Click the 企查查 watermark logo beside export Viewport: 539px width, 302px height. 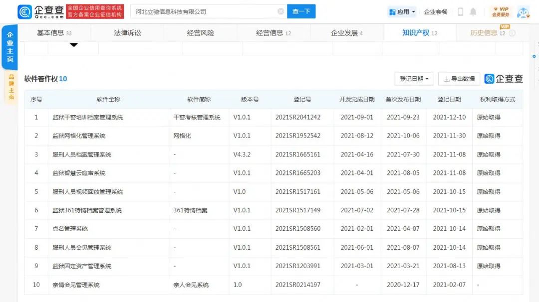click(504, 79)
